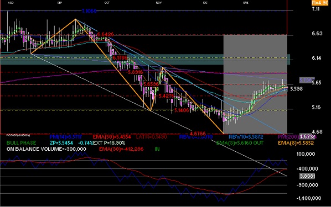This screenshot has width=331, height=207.
Task: Click the EMA(3)=5.6160 OUT readout
Action: coord(240,143)
